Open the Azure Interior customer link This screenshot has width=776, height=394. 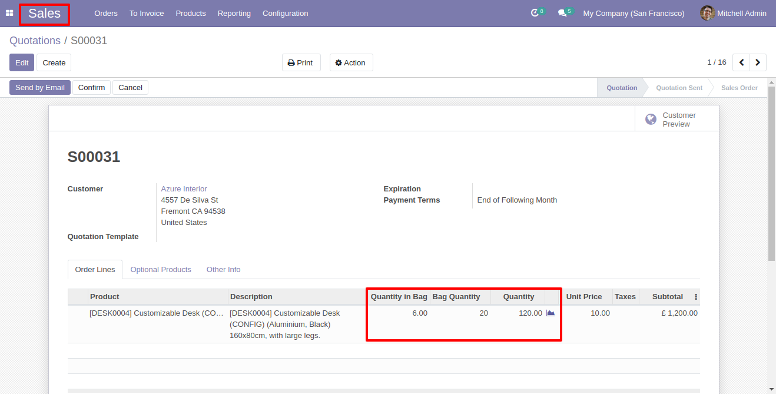[184, 189]
